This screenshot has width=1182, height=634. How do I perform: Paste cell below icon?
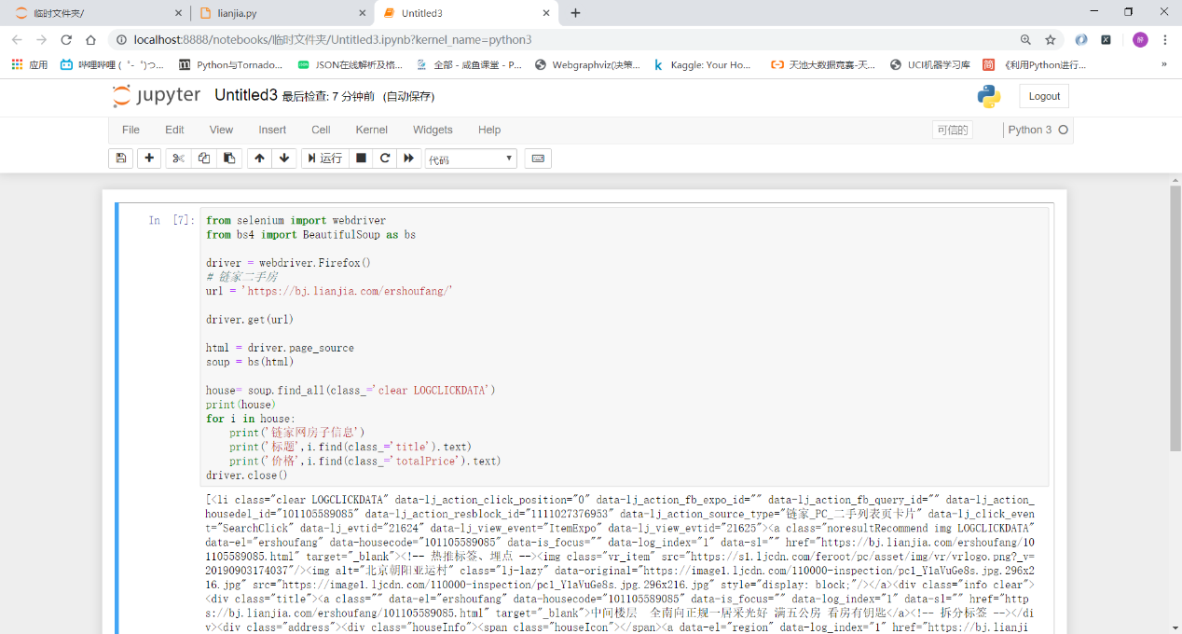point(229,158)
